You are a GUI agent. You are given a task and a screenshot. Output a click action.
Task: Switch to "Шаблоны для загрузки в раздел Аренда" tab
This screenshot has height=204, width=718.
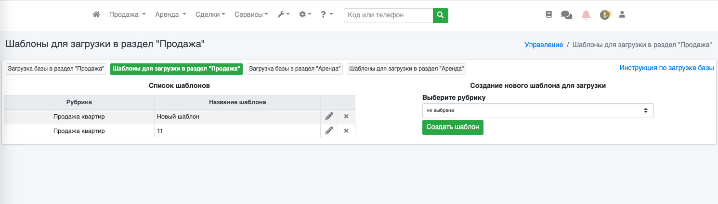tap(406, 69)
